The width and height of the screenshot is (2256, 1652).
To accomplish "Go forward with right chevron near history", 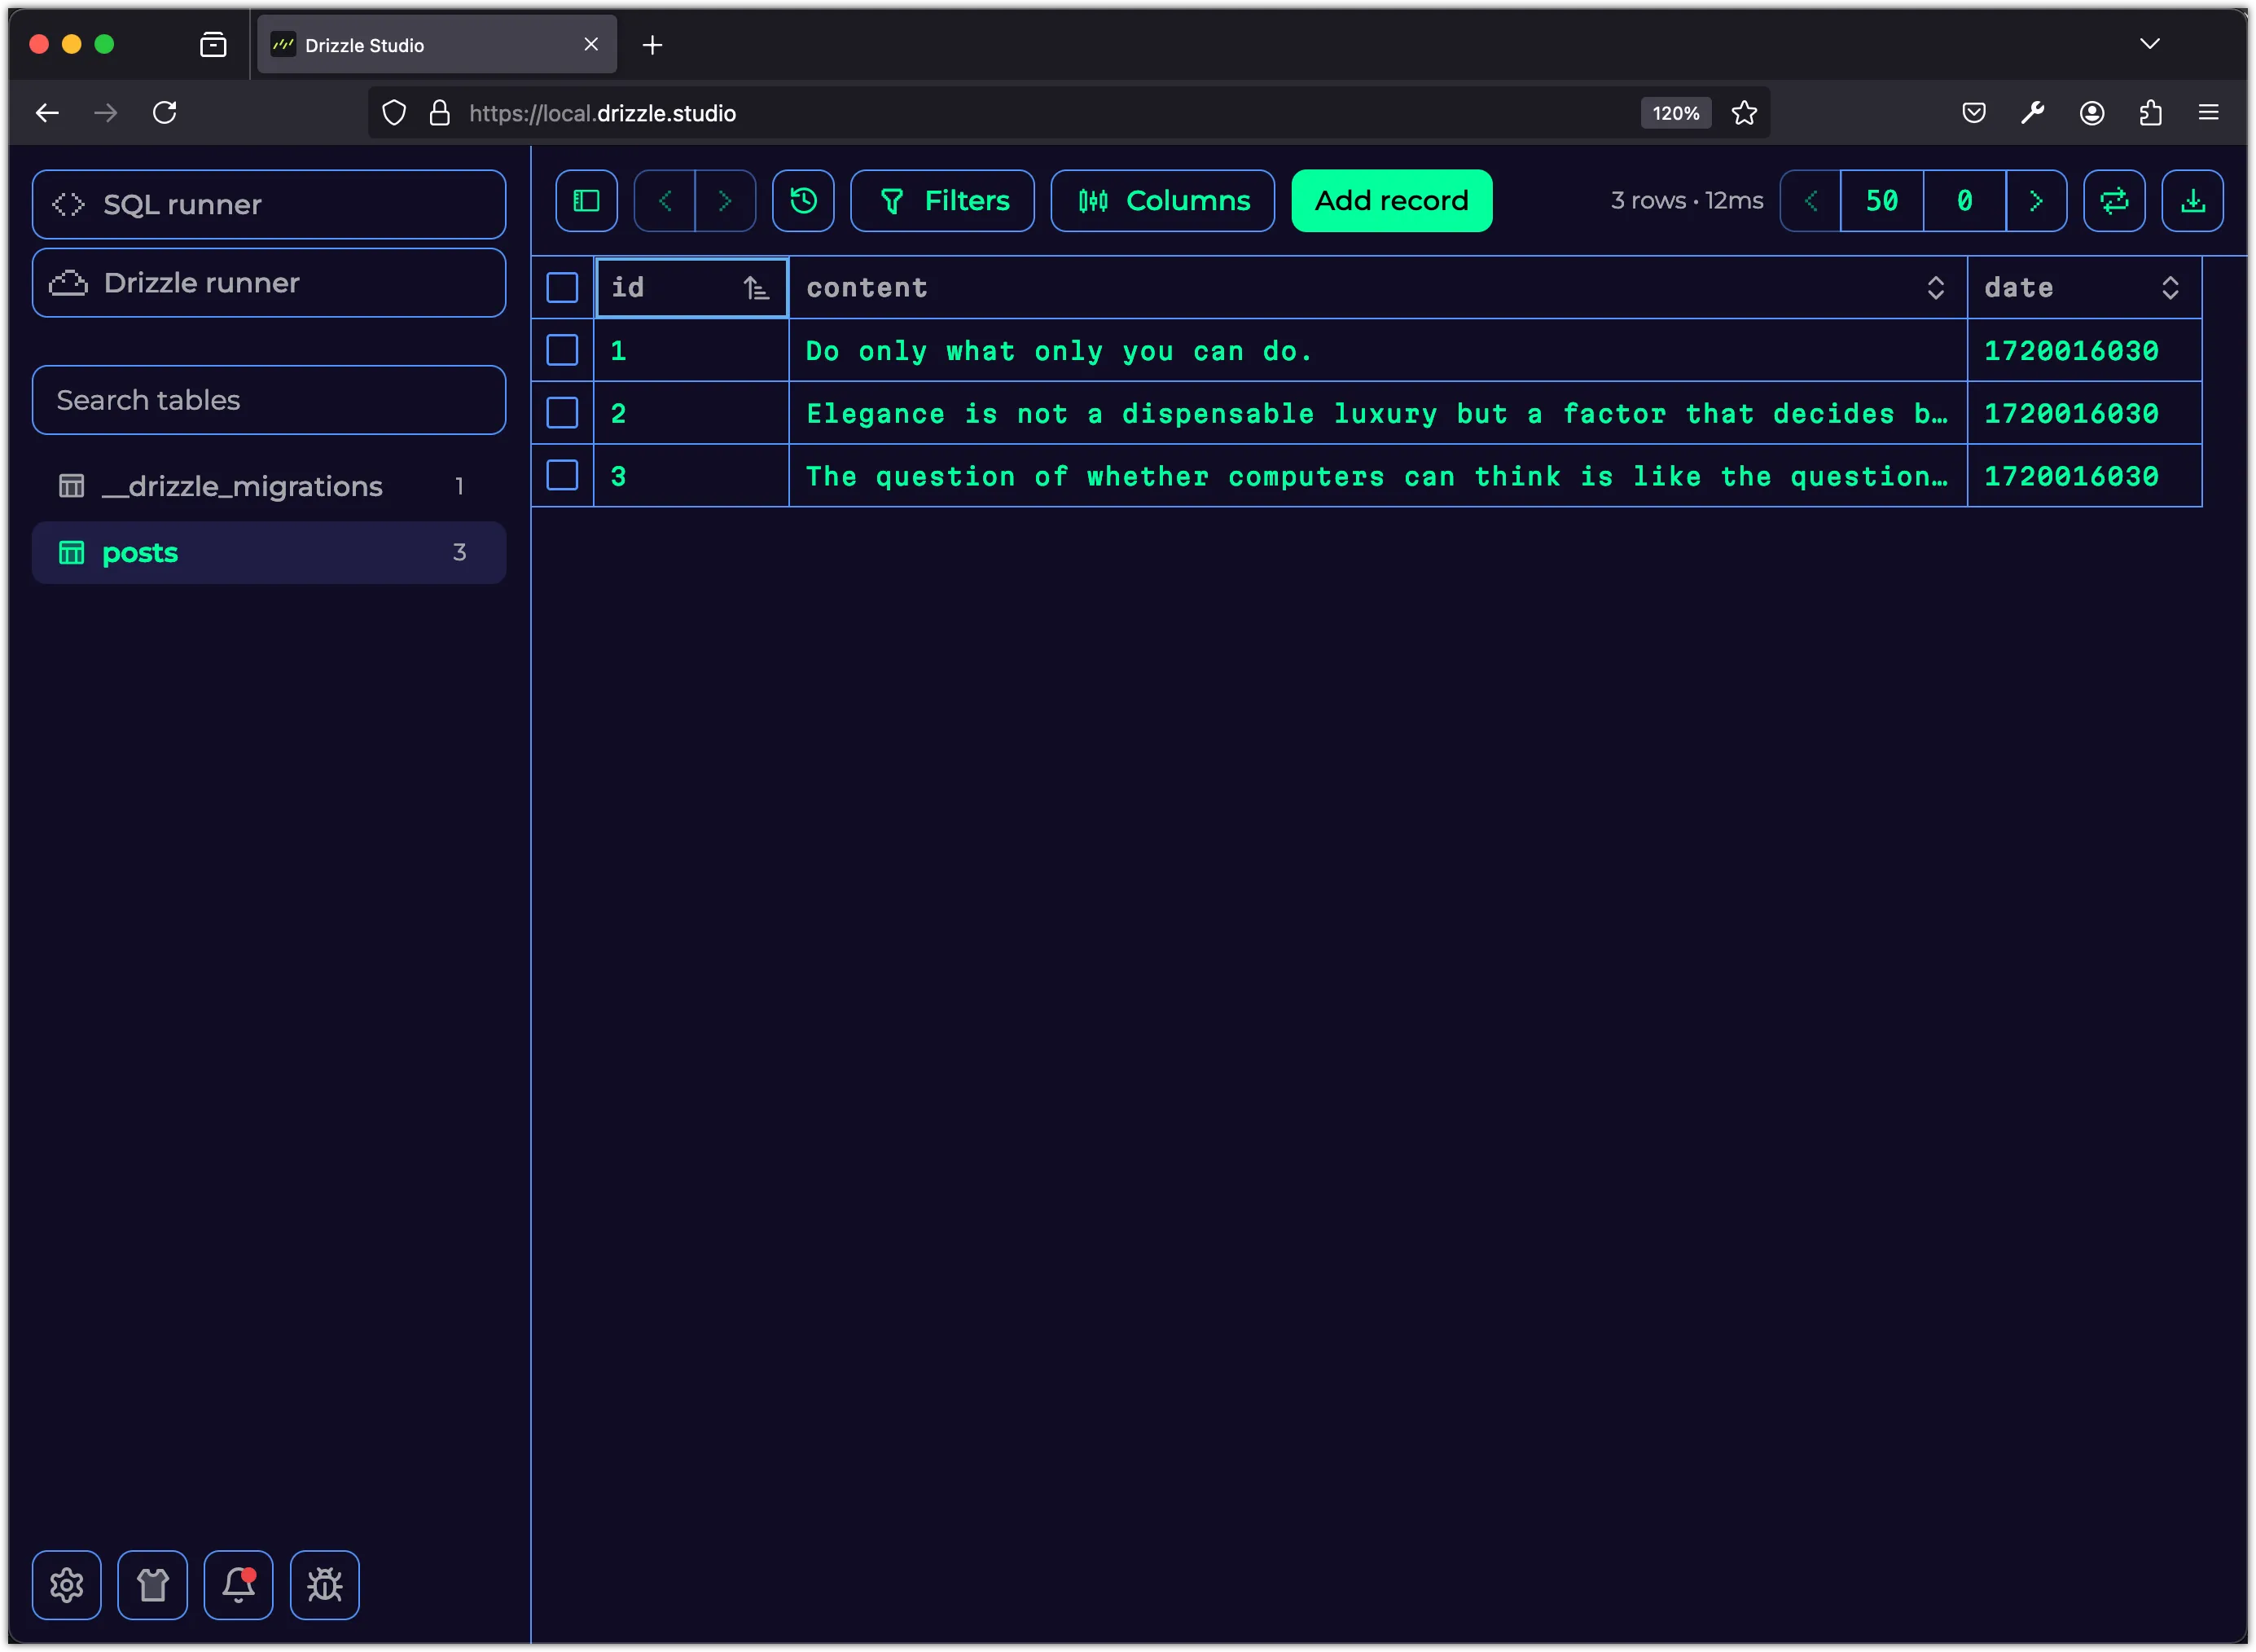I will pyautogui.click(x=726, y=201).
